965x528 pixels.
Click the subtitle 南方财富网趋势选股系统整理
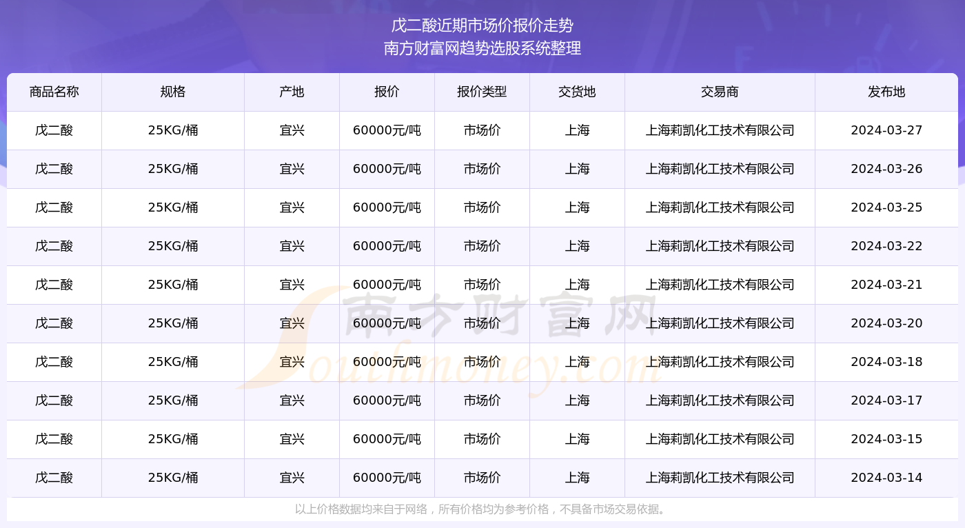(x=482, y=48)
